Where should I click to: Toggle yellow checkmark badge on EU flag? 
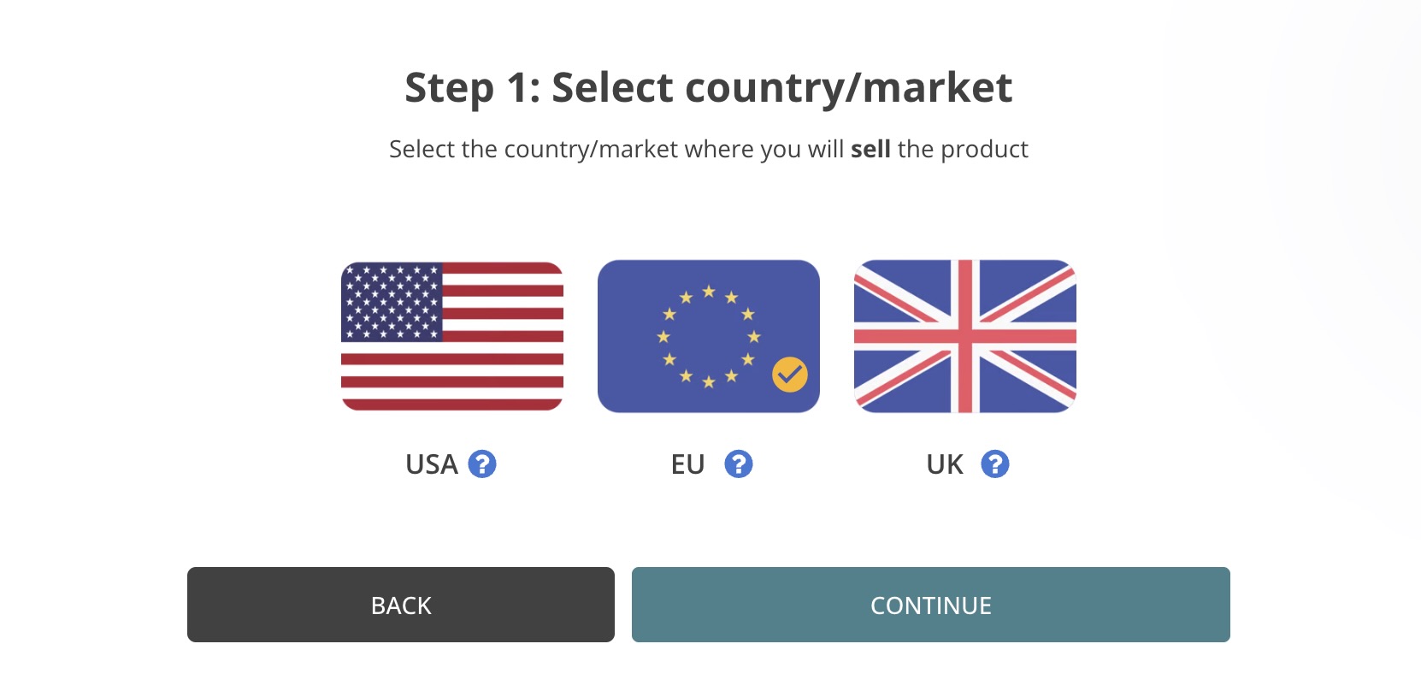(x=790, y=375)
